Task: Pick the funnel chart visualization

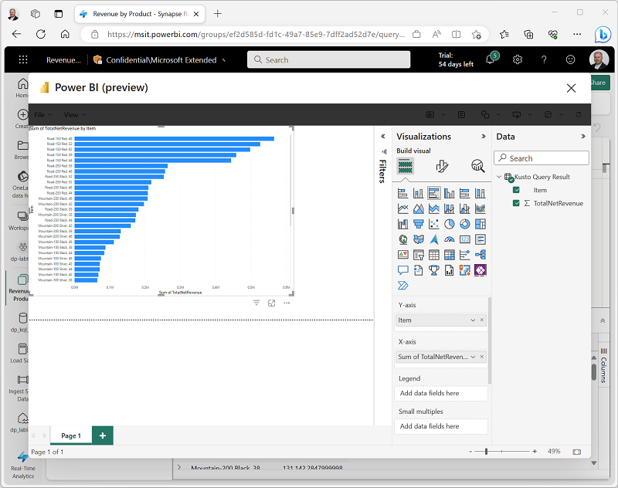Action: click(418, 224)
